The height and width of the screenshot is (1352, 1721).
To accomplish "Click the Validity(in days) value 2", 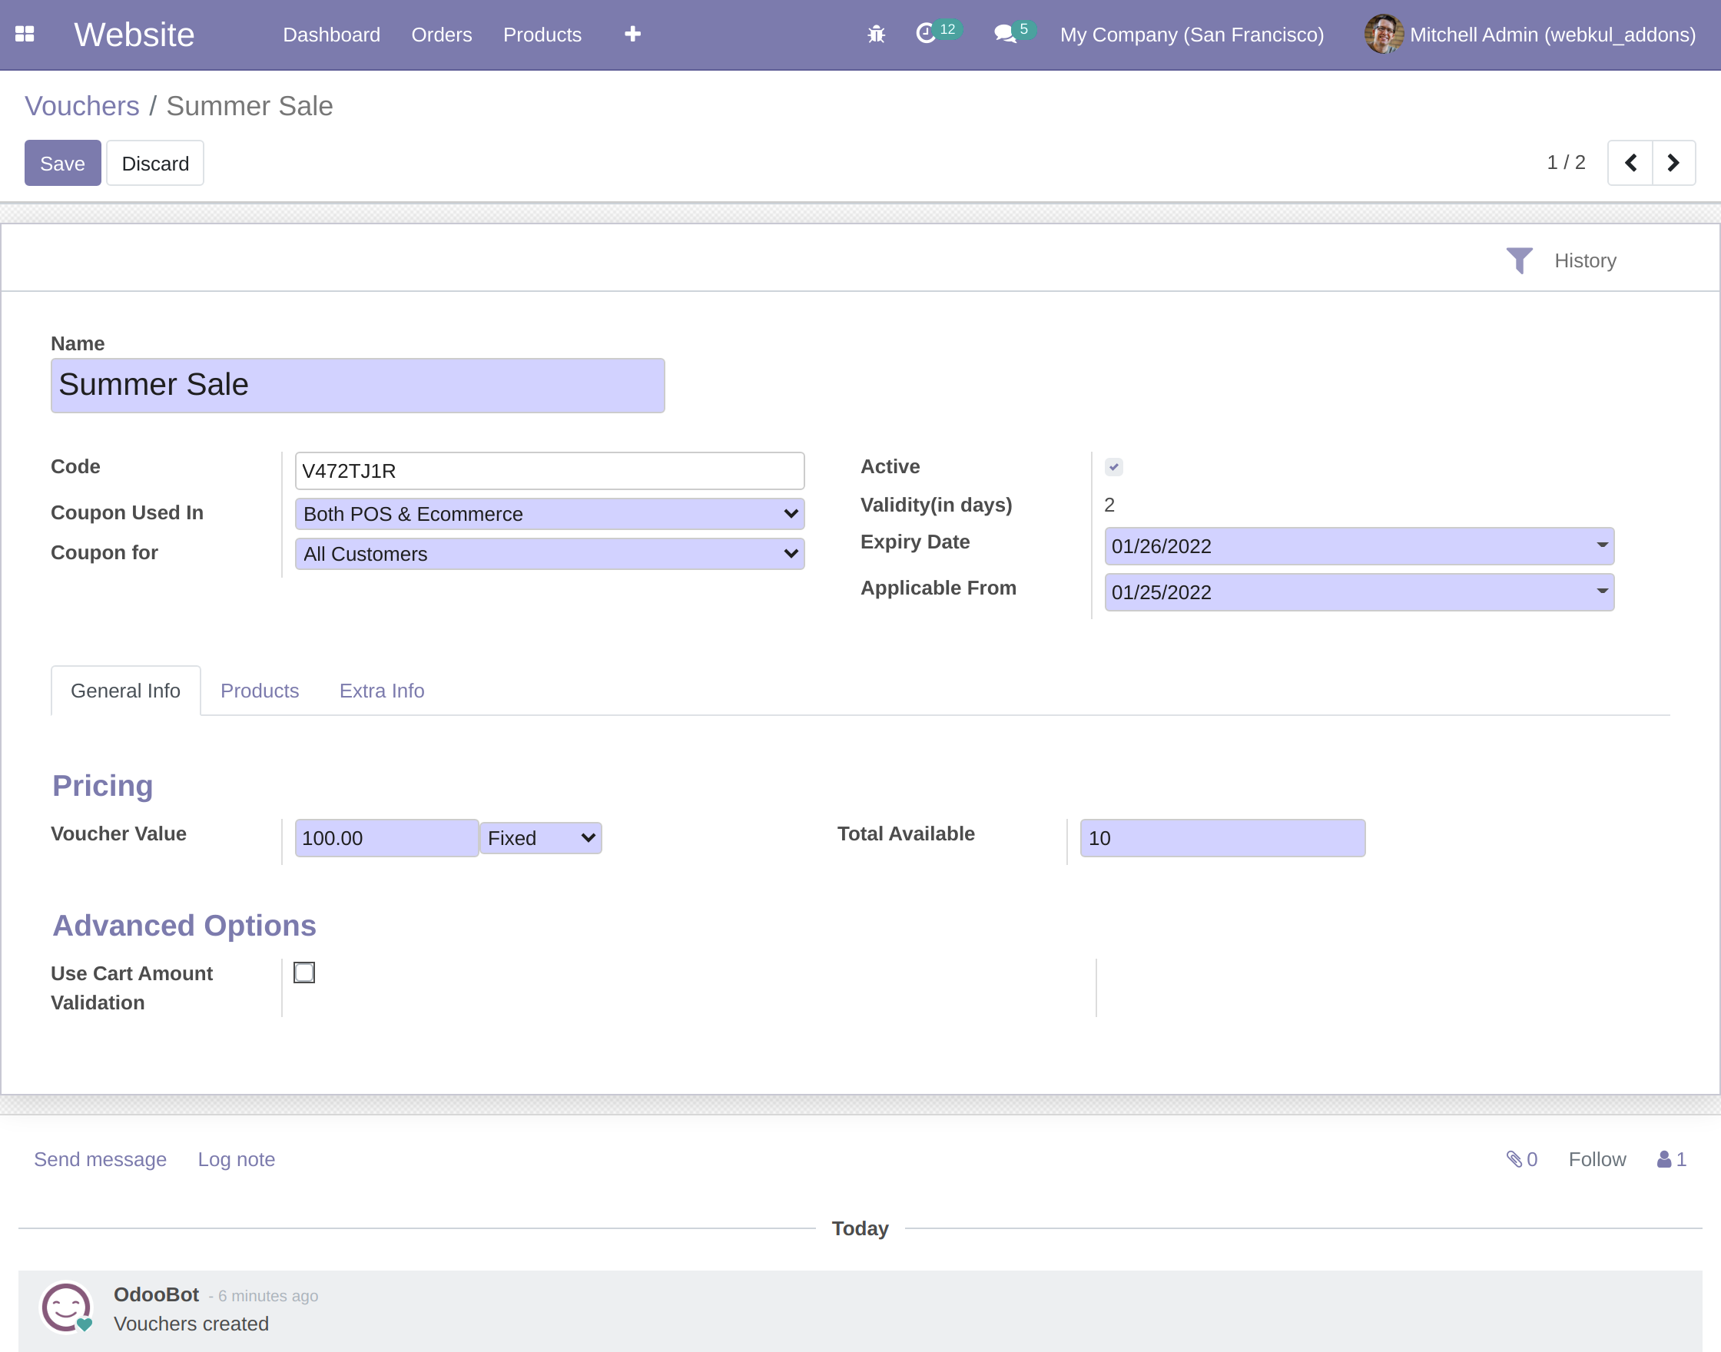I will pyautogui.click(x=1109, y=505).
